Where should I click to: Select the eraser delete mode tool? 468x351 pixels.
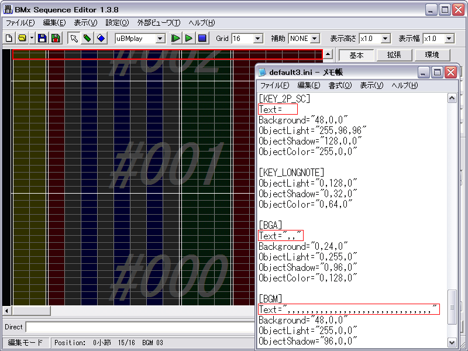(101, 39)
